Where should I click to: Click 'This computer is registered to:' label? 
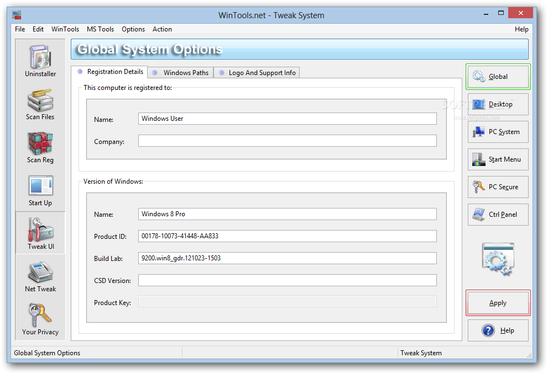coord(128,88)
